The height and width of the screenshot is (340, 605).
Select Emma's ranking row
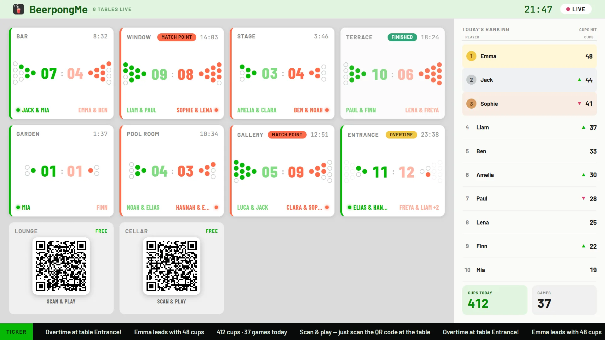[x=529, y=56]
